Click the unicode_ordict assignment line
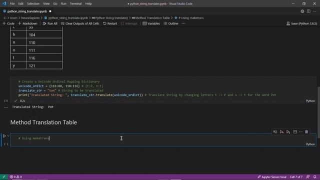The height and width of the screenshot is (180, 320). click(x=61, y=86)
